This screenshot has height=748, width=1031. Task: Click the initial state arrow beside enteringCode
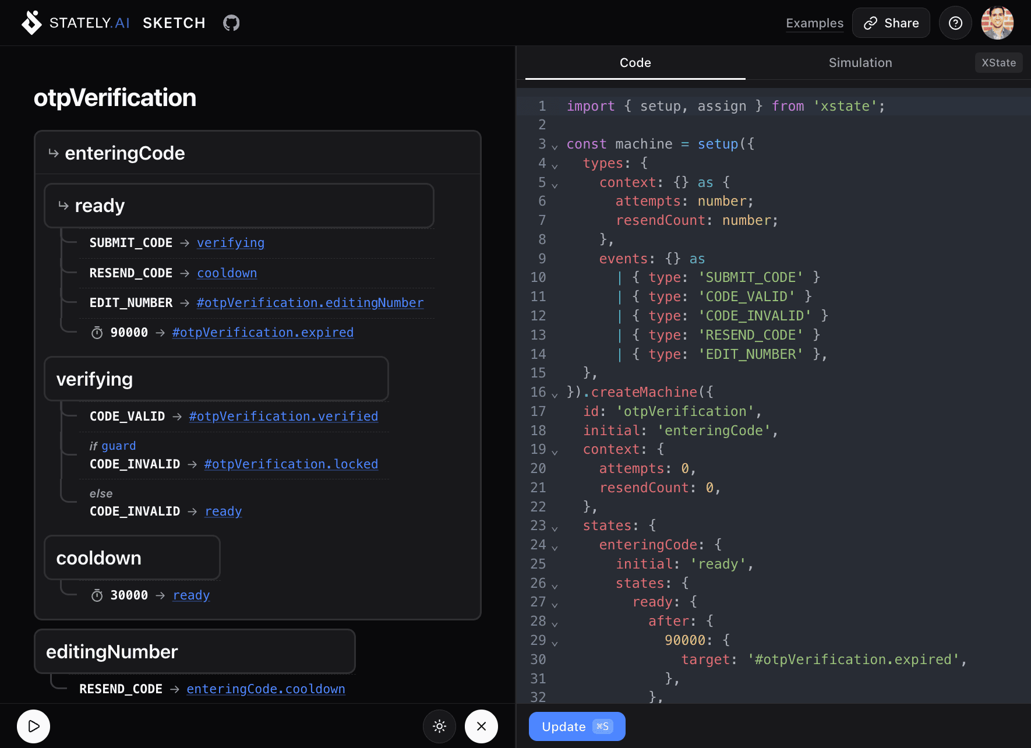coord(54,153)
